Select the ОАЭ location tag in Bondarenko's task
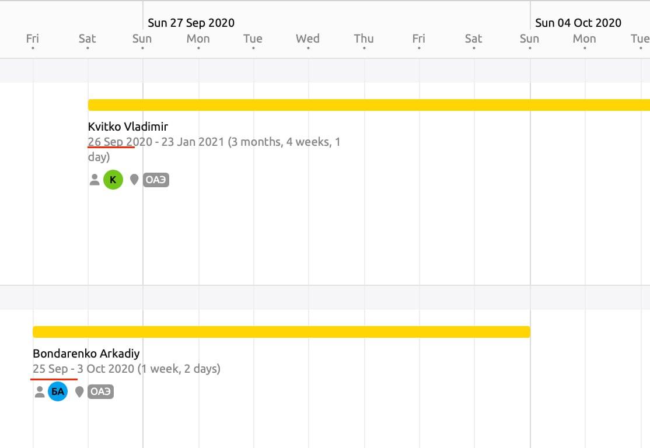Screen dimensions: 650x448 (100, 391)
